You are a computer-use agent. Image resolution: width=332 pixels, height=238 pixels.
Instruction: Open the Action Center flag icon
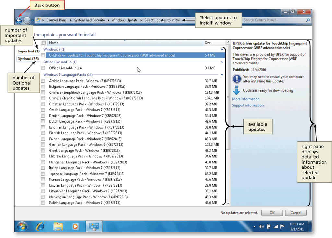[x=282, y=227]
